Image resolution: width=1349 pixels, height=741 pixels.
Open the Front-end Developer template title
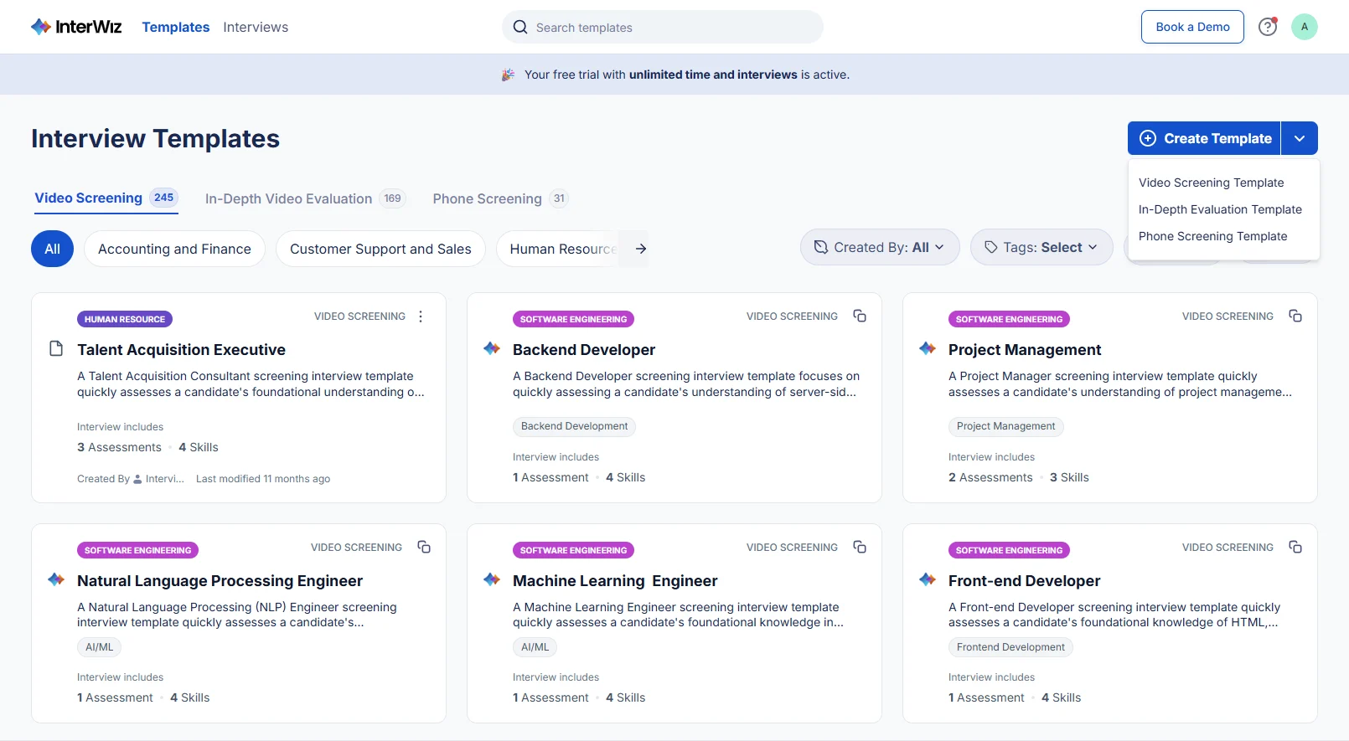[1024, 581]
